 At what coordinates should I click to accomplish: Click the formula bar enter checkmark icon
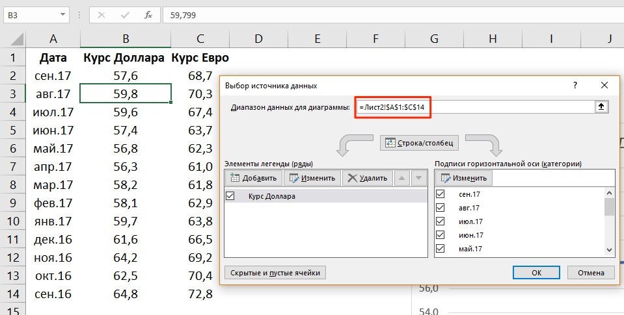click(125, 14)
